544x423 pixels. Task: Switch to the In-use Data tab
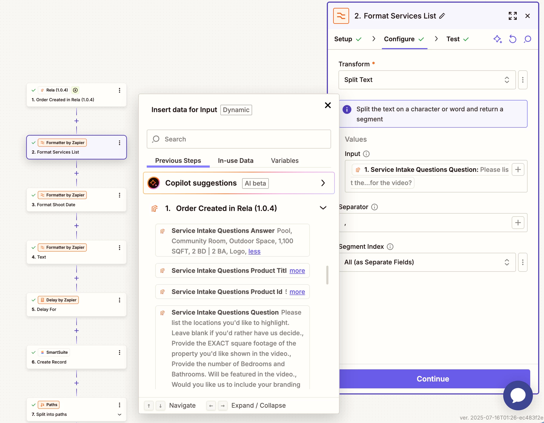click(236, 161)
